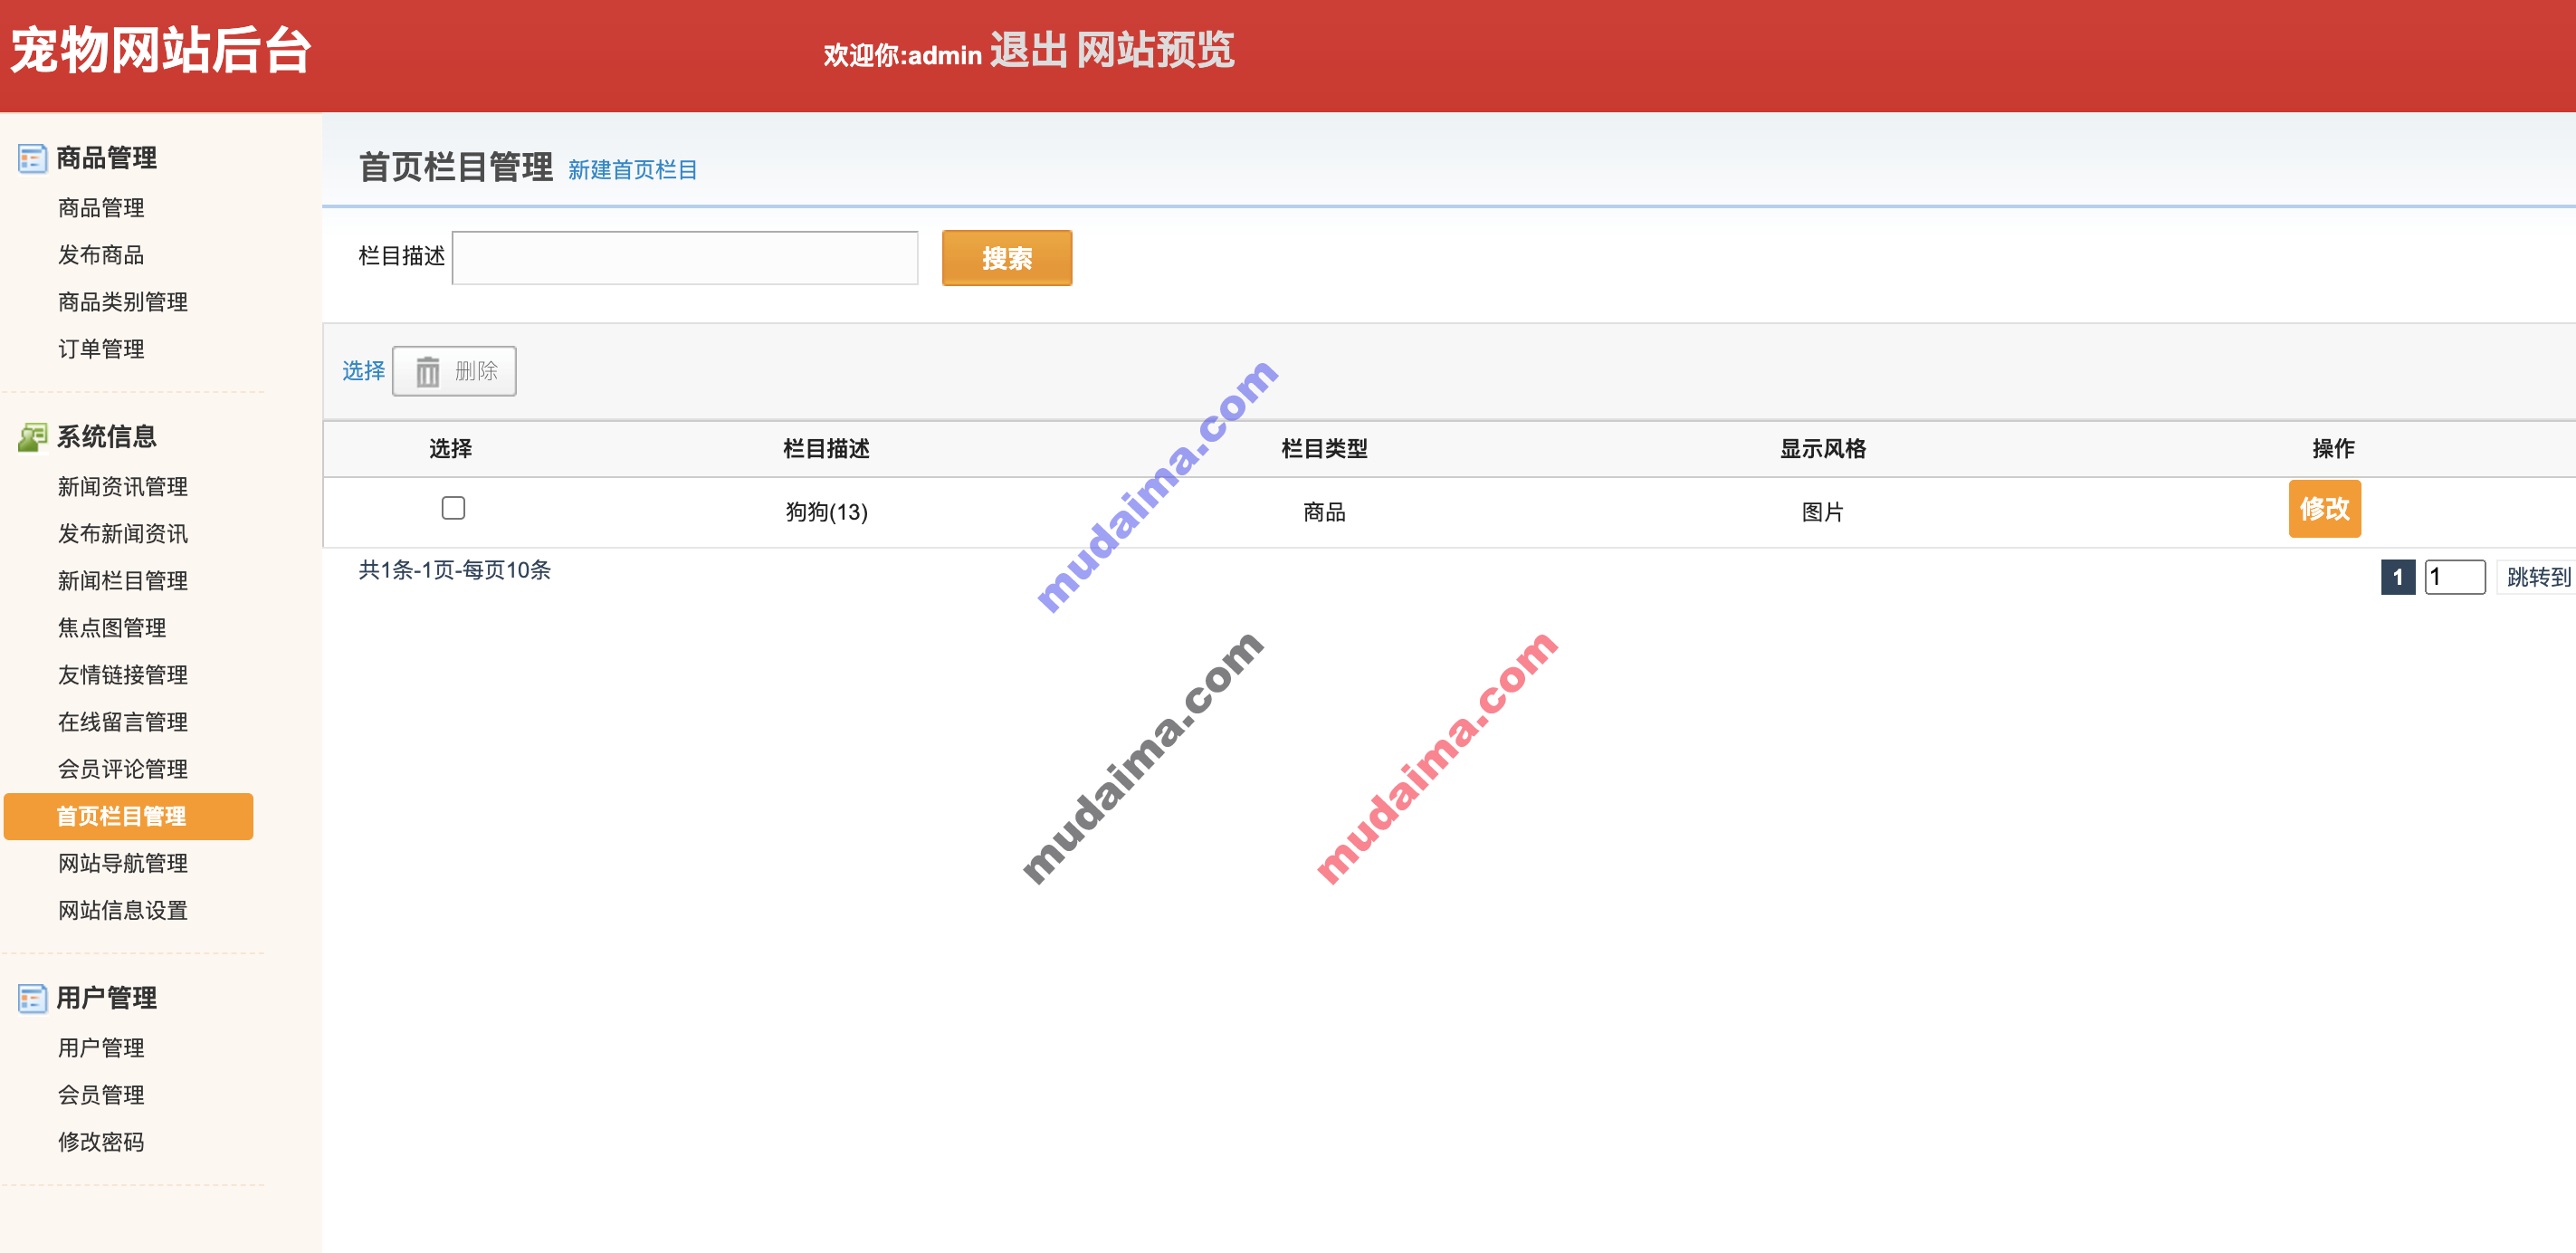Open 用户管理 submenu item in sidebar
This screenshot has height=1253, width=2576.
(101, 1048)
